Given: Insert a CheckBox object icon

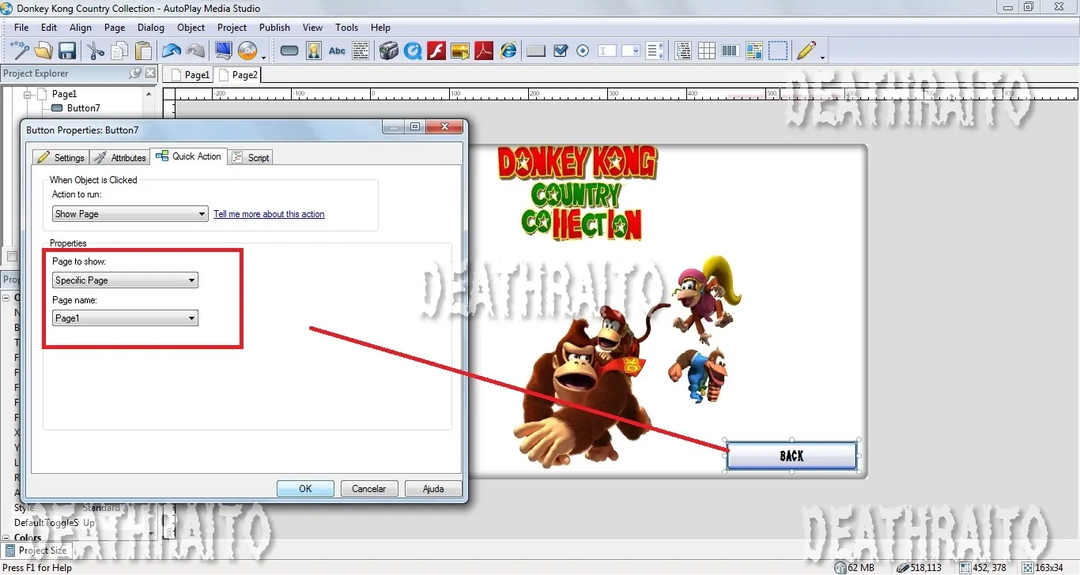Looking at the screenshot, I should coord(561,51).
